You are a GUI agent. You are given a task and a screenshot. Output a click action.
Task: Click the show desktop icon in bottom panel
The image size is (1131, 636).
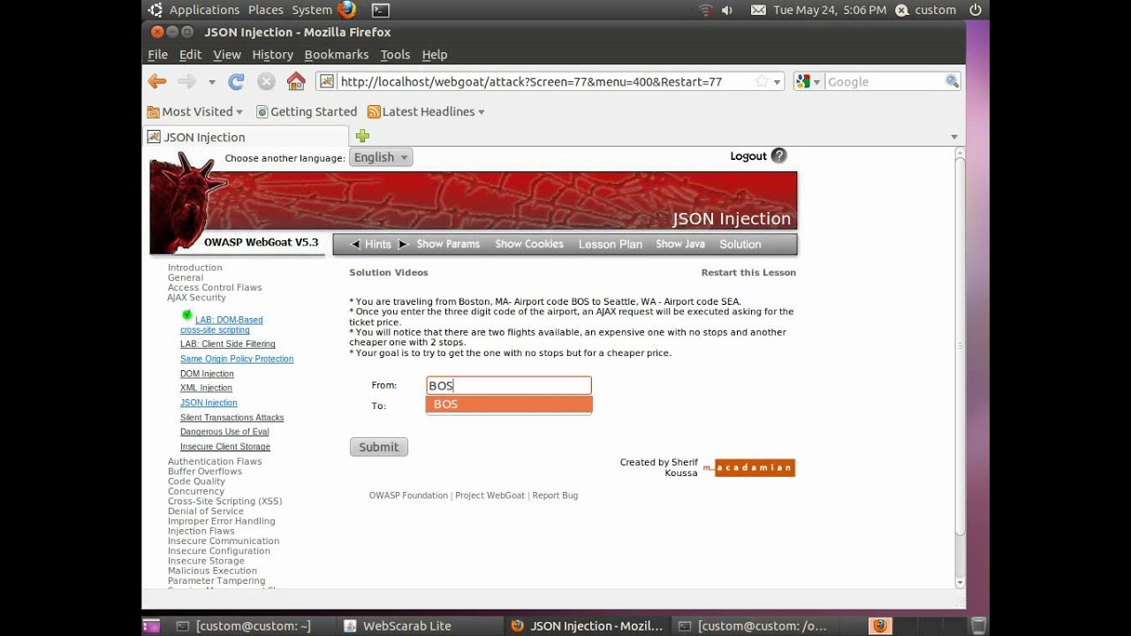pyautogui.click(x=151, y=625)
